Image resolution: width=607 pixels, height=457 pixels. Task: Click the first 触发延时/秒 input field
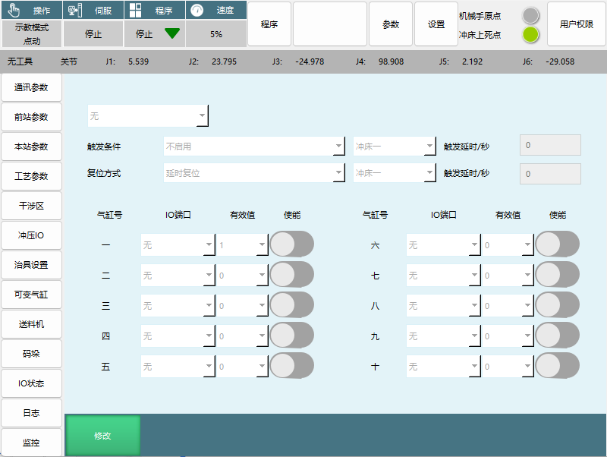pos(550,145)
